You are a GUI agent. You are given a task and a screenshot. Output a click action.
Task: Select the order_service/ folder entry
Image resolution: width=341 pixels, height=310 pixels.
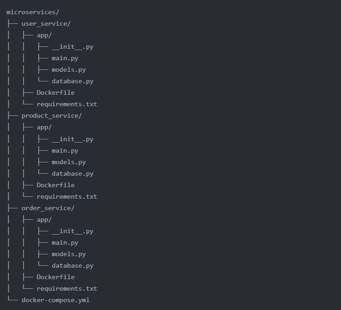[x=48, y=208]
